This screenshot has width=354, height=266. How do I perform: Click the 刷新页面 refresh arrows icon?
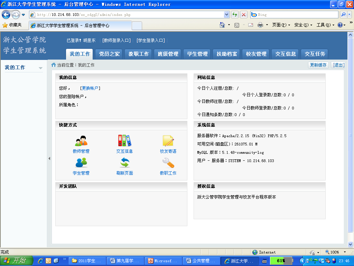click(124, 162)
